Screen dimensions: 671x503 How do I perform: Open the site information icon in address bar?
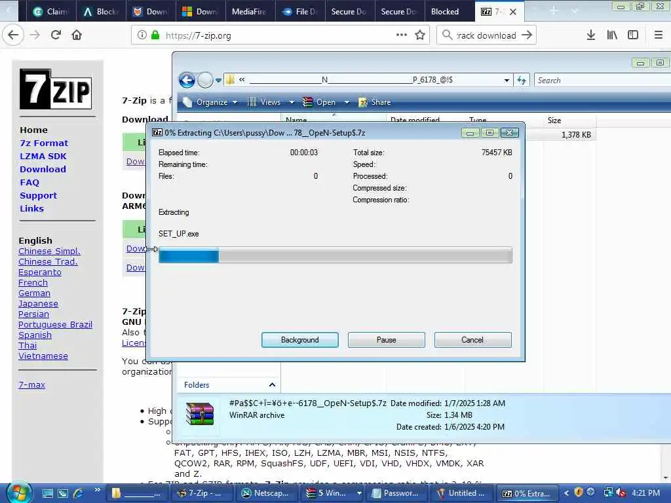pos(142,35)
